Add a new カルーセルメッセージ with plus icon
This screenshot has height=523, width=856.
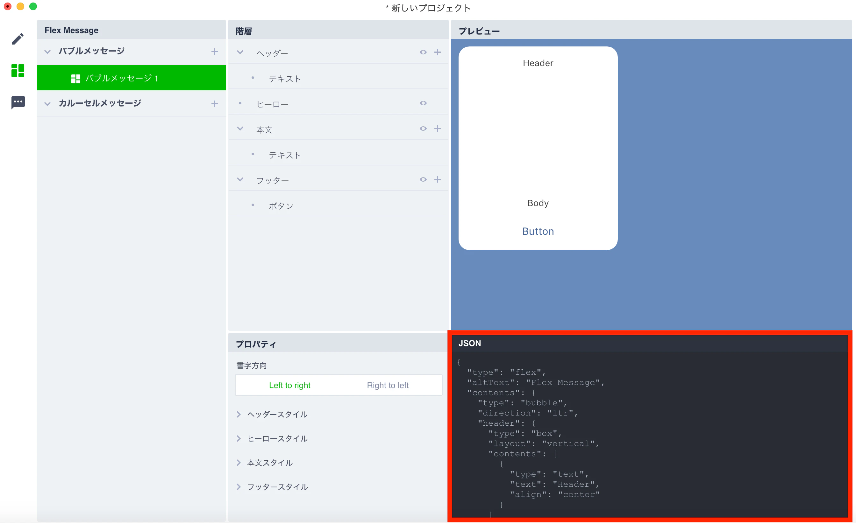pyautogui.click(x=214, y=104)
